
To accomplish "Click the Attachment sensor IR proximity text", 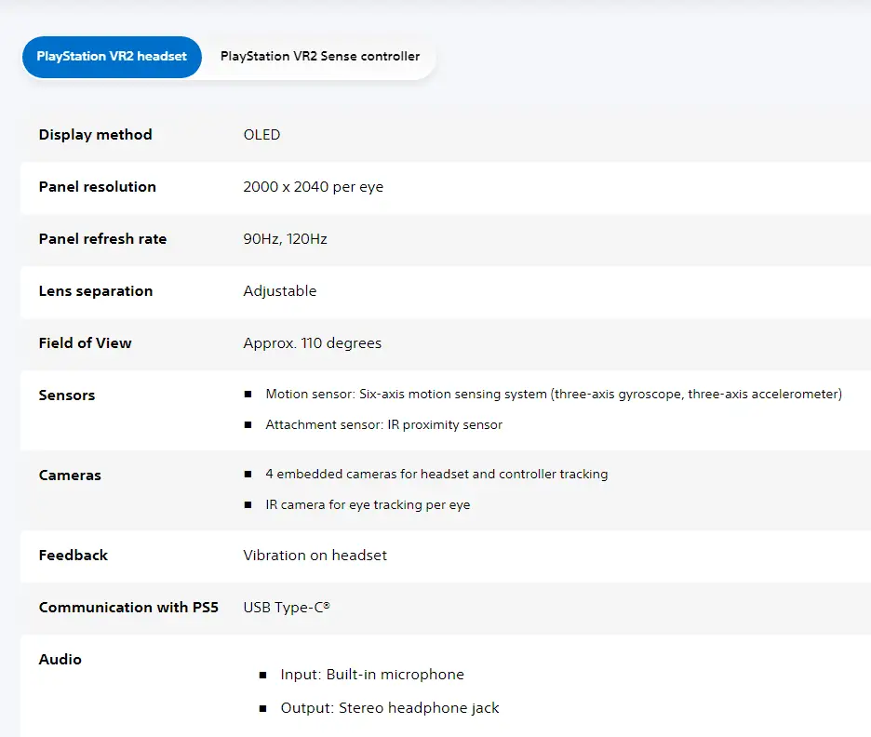I will point(383,424).
